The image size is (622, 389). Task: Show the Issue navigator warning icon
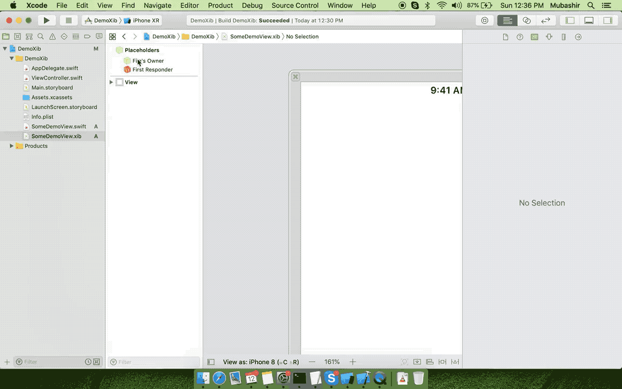(52, 36)
